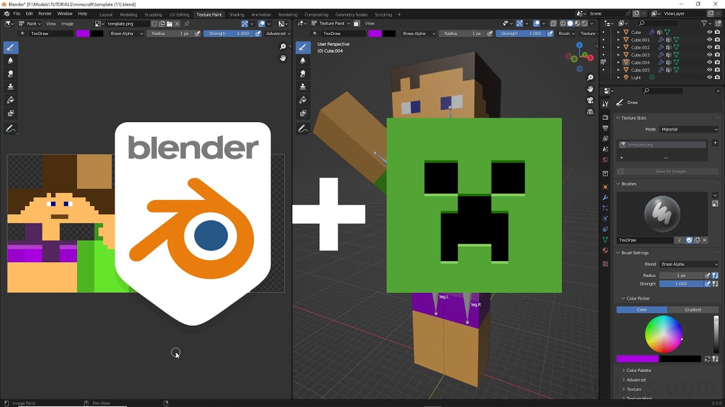Screen dimensions: 725x407
Task: Add a texture paint slot with plus button
Action: [x=715, y=143]
